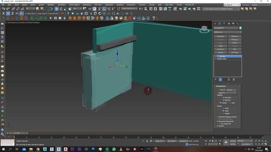
Task: Open the Phoenix FD menu
Action: click(x=190, y=5)
